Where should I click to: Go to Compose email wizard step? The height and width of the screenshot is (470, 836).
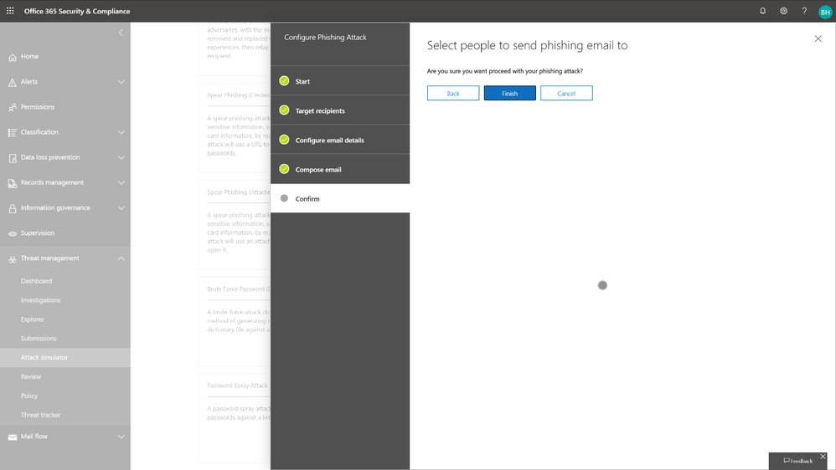click(340, 169)
